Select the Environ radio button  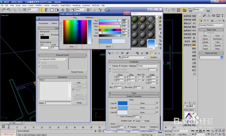(120, 66)
